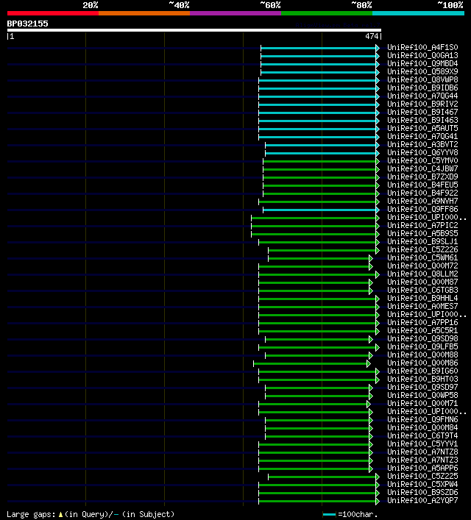Click the arrowhead ending the UniRef100_C5Z225 alignment
Viewport: 471px width, 520px height.
pos(378,477)
